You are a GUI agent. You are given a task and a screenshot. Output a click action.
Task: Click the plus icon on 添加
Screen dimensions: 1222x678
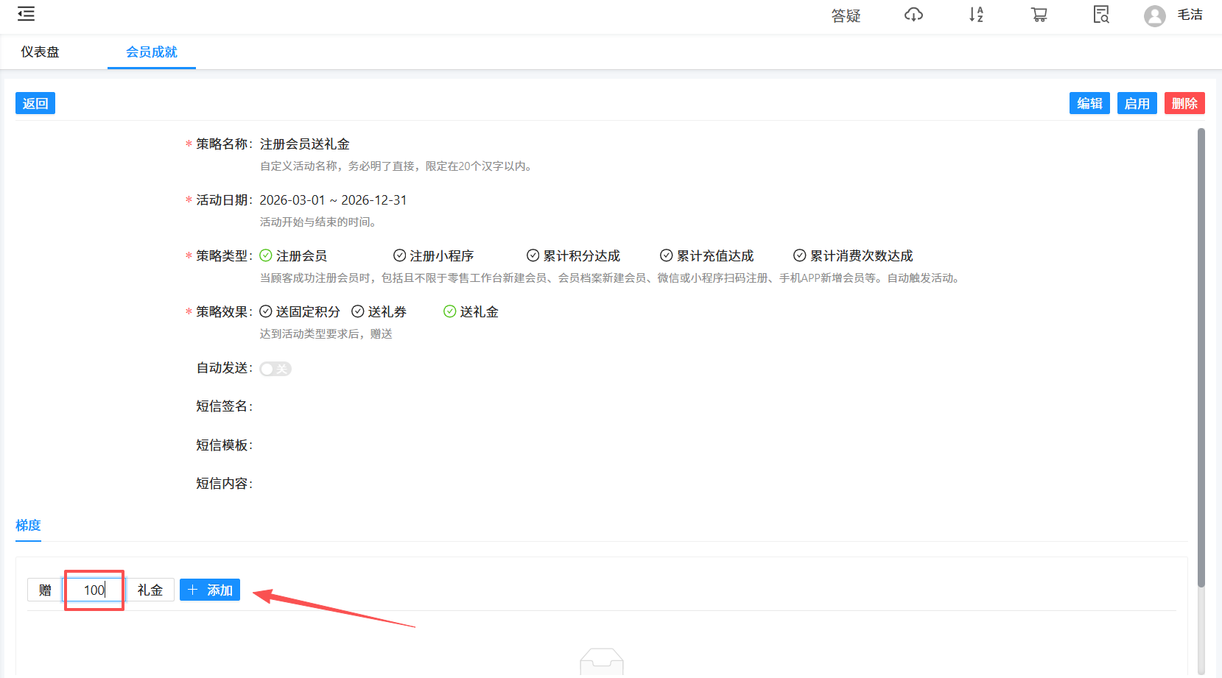click(x=193, y=589)
